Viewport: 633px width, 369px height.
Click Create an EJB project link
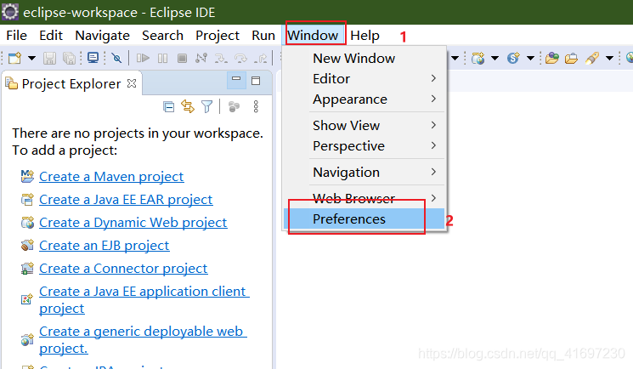[105, 246]
